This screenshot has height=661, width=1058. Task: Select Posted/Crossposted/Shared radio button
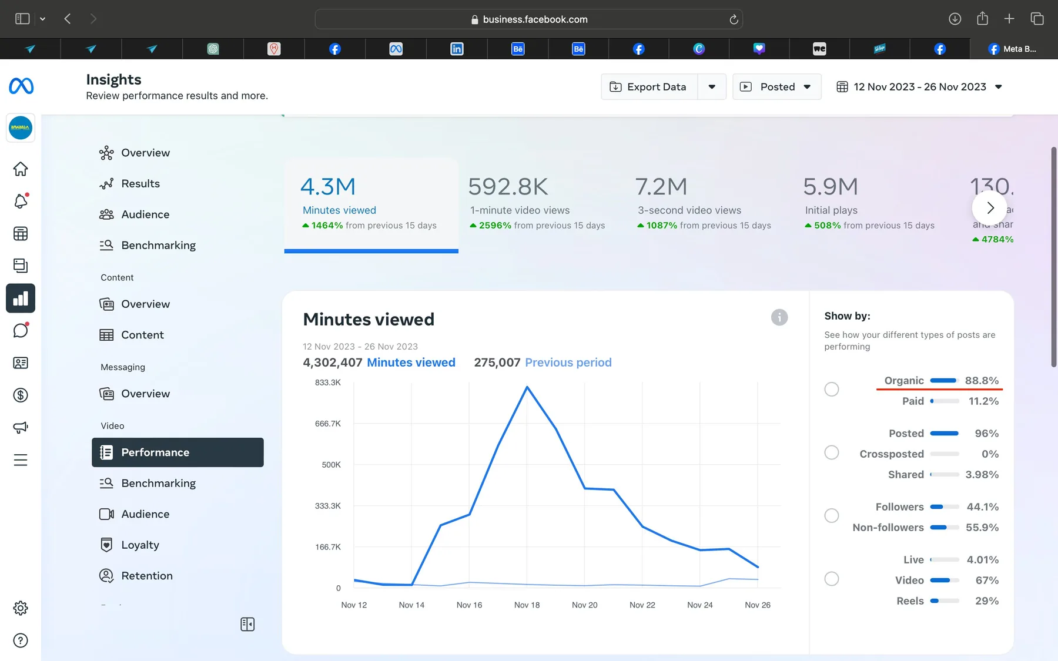tap(832, 452)
